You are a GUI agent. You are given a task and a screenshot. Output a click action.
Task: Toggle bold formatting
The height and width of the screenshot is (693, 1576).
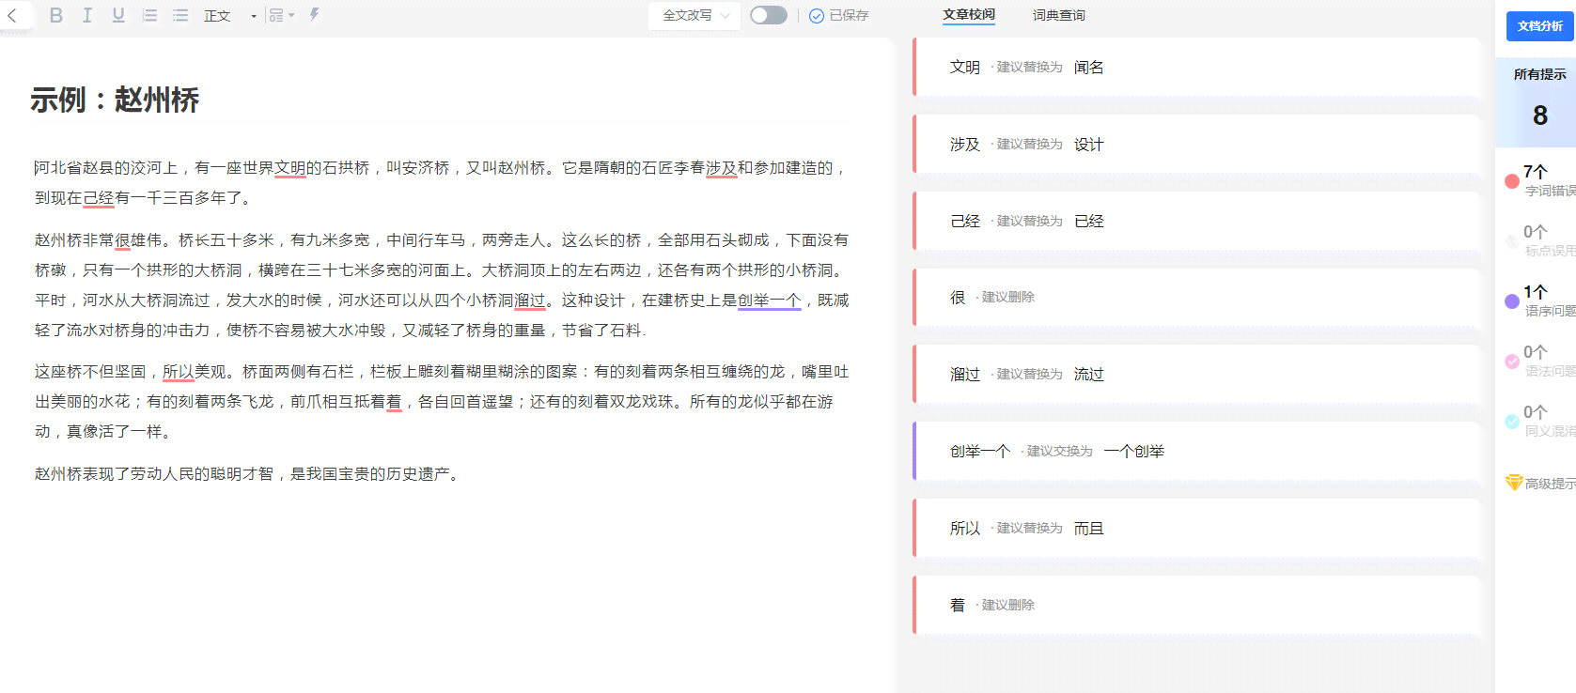56,15
